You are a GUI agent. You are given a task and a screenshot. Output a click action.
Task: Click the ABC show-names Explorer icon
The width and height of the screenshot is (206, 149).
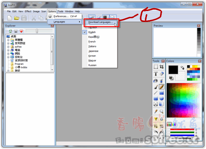pyautogui.click(x=16, y=31)
